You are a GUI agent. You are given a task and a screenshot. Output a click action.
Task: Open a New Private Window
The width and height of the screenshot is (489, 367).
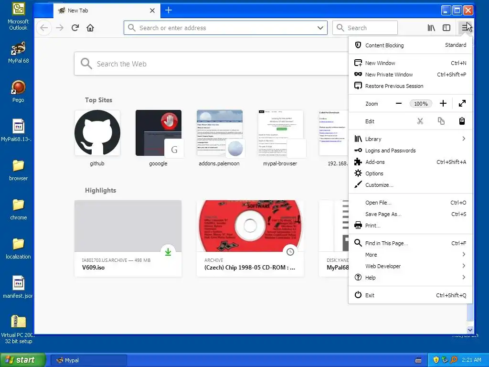[410, 75]
